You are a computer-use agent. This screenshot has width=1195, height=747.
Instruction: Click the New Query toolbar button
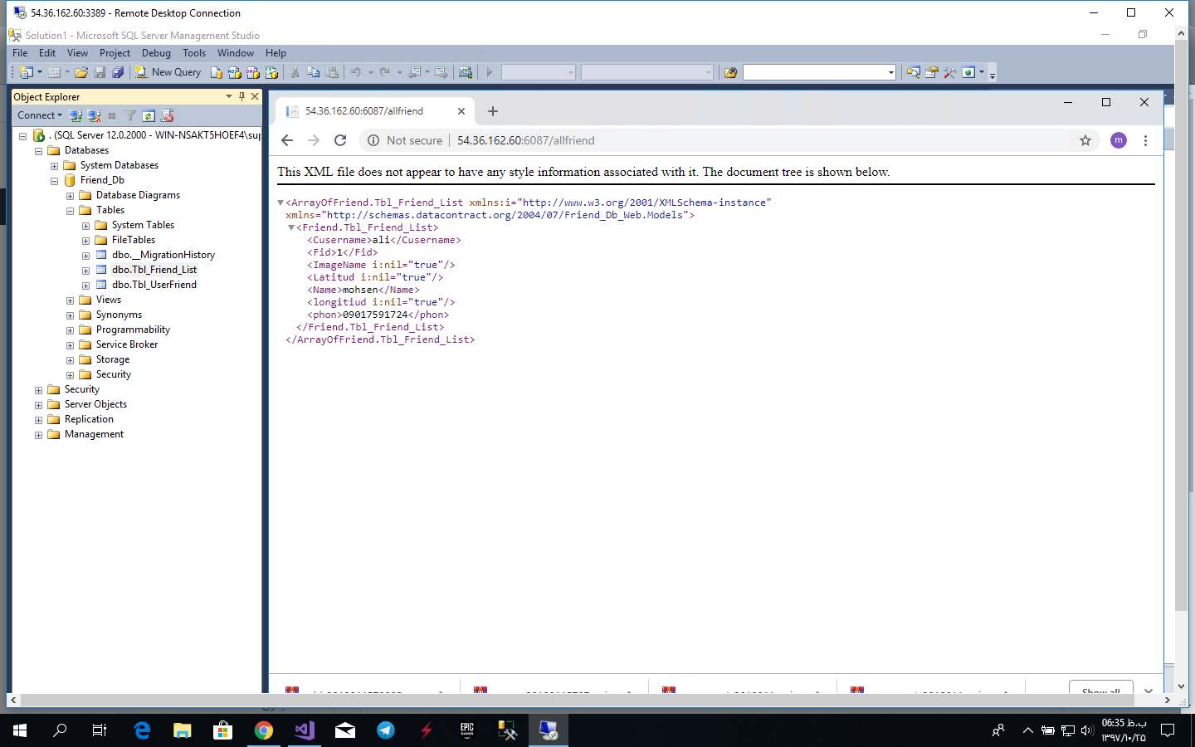click(x=168, y=72)
